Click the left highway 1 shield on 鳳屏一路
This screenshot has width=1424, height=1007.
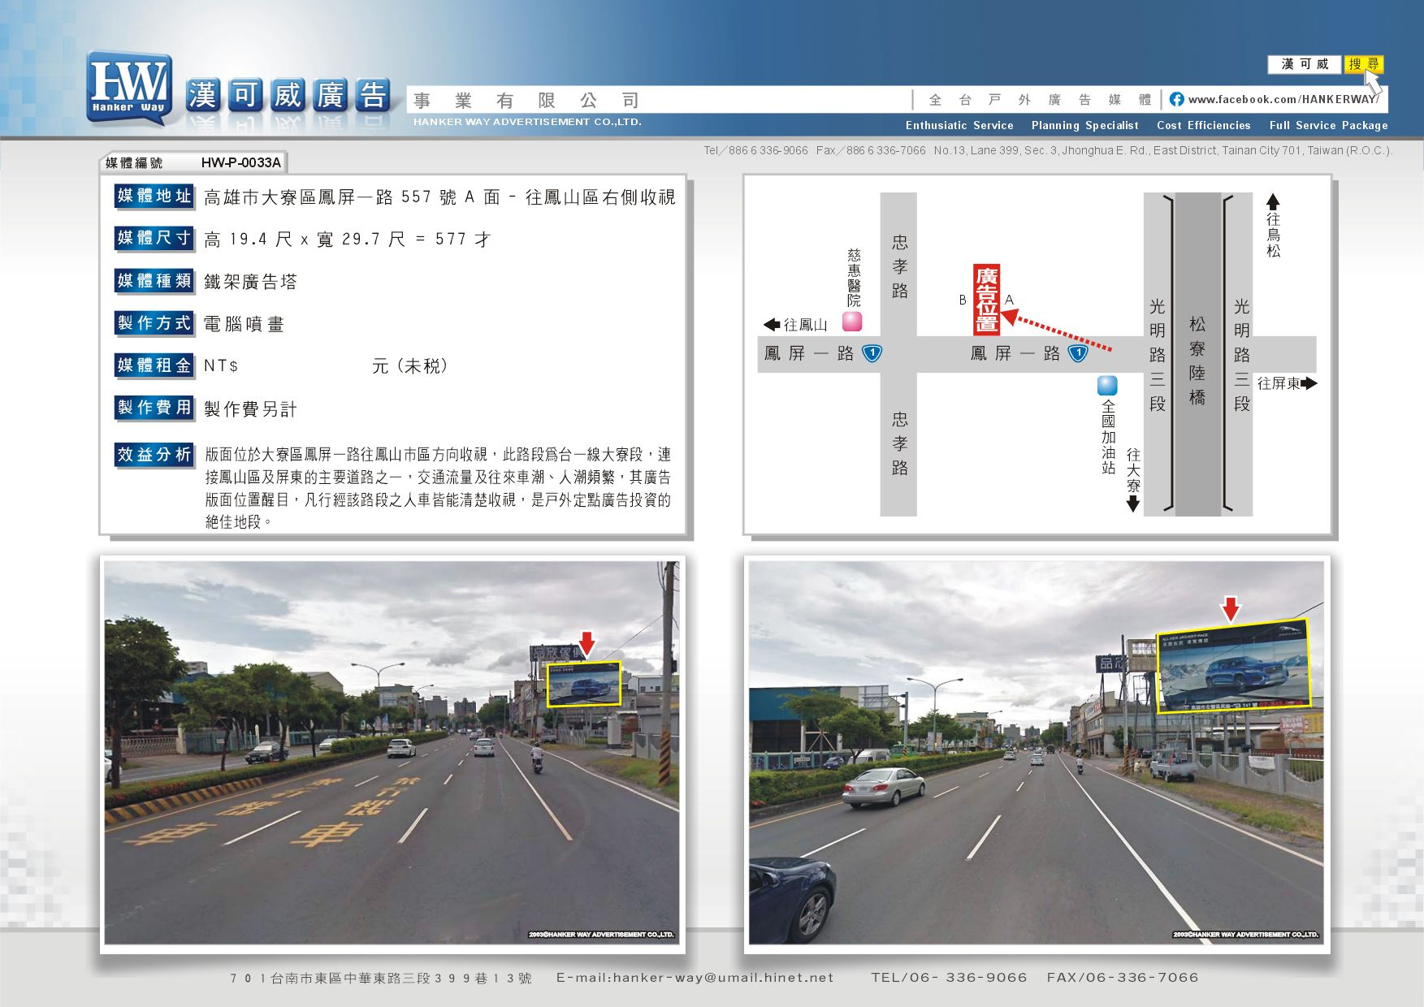coord(872,353)
